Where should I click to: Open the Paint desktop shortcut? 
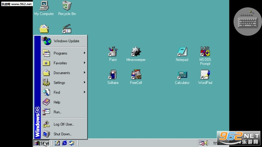pyautogui.click(x=113, y=51)
